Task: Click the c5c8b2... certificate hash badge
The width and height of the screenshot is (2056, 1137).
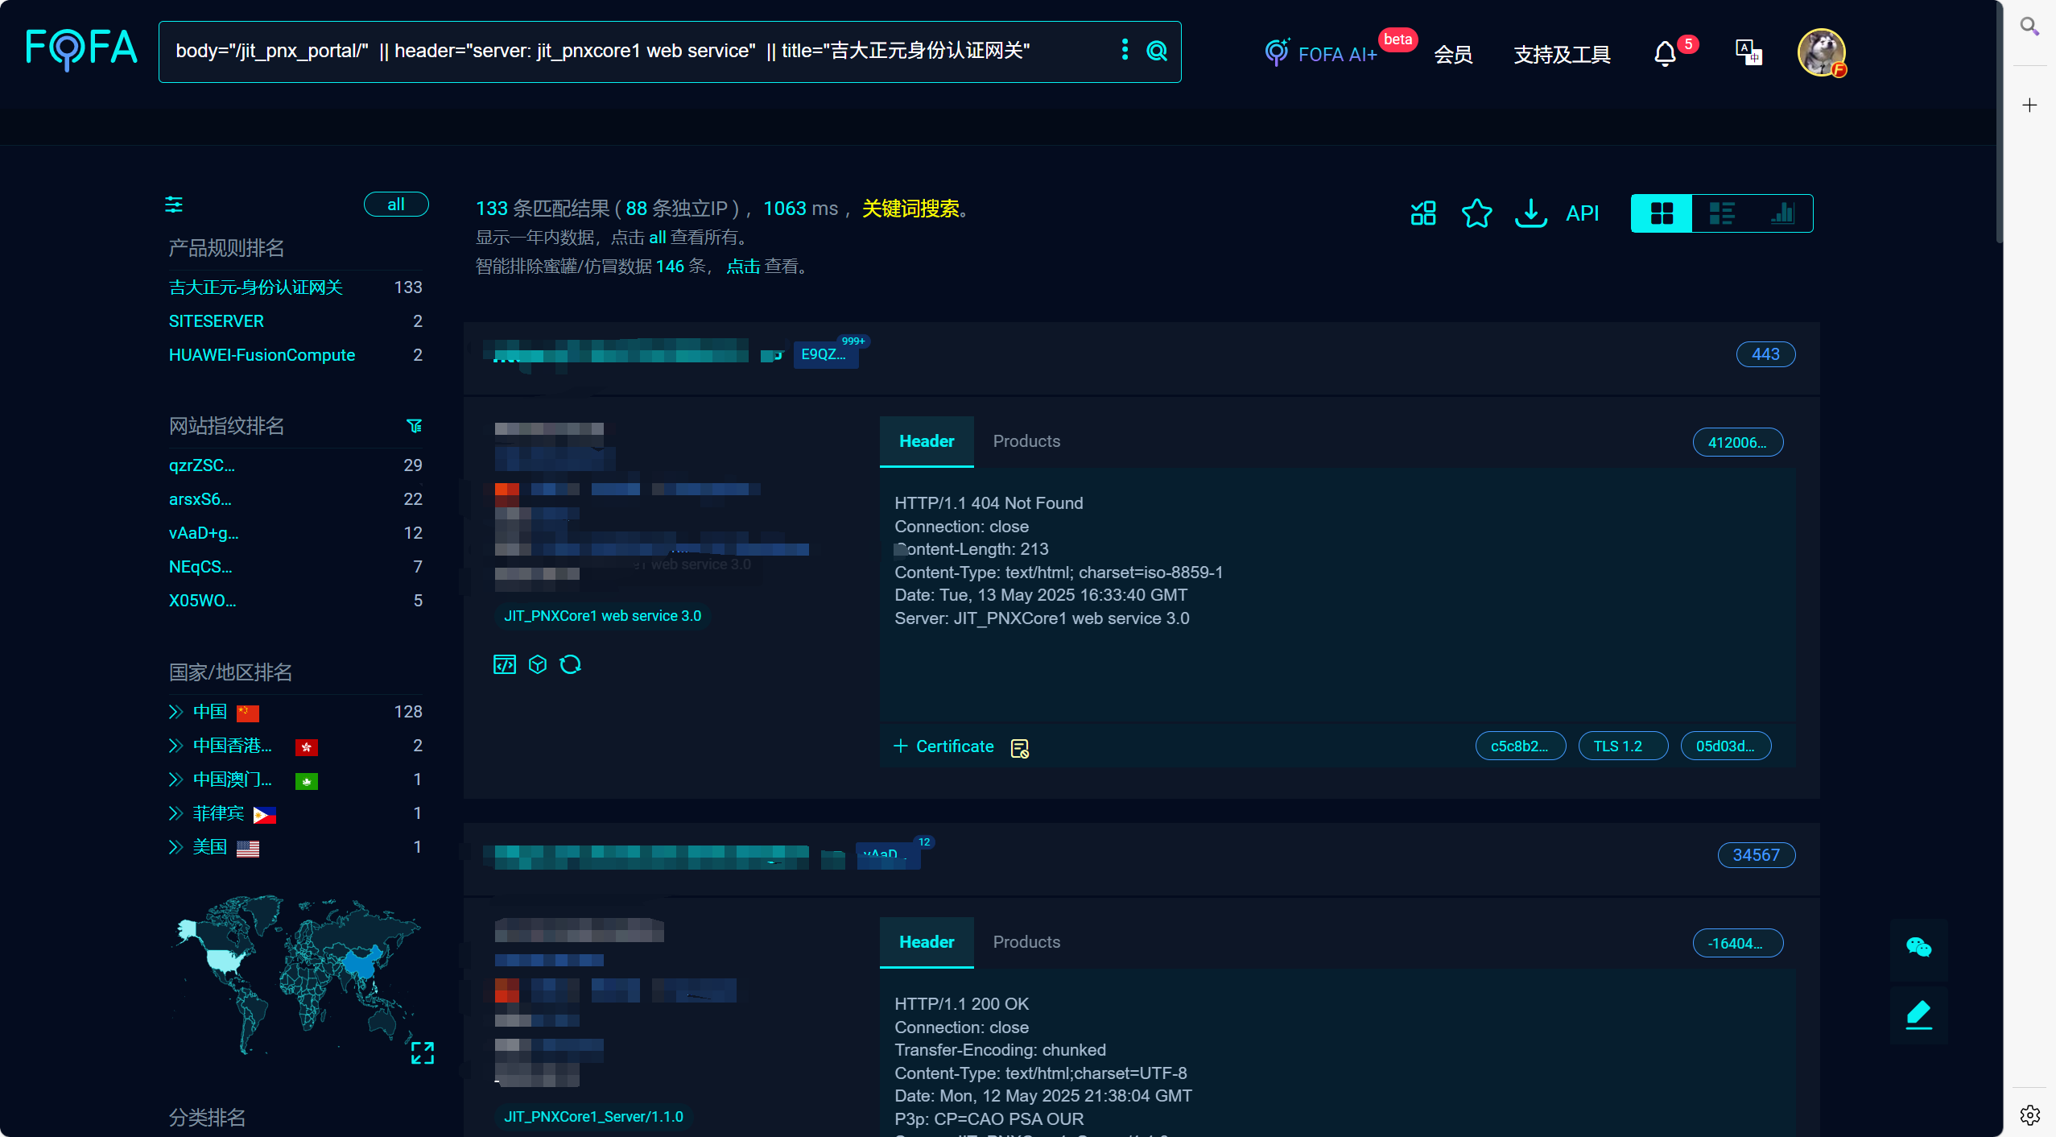Action: coord(1520,746)
